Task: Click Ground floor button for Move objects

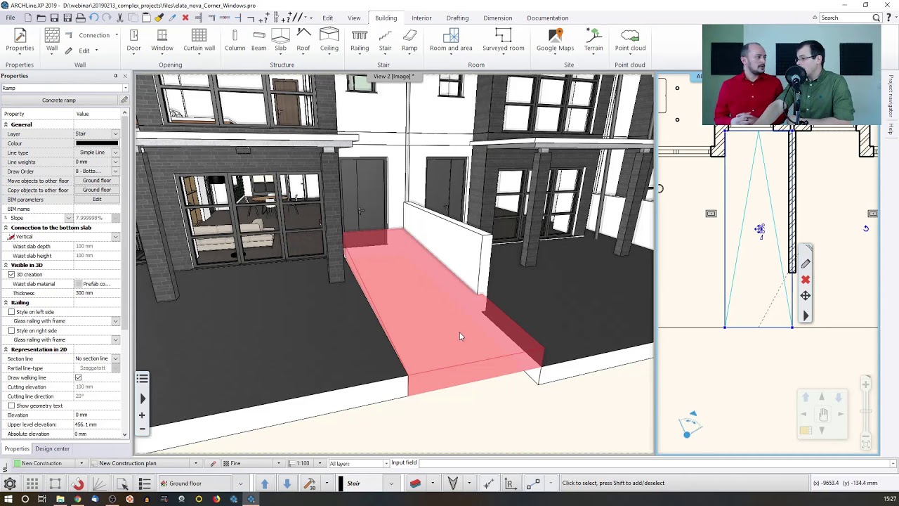Action: point(97,181)
